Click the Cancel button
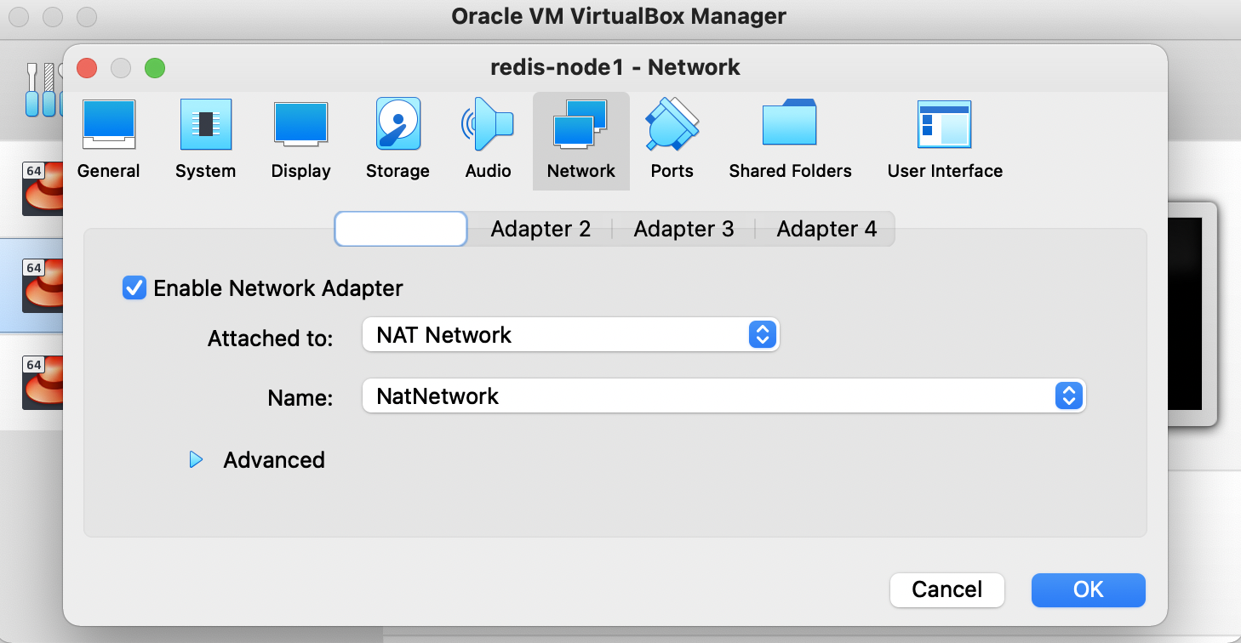 click(x=947, y=589)
